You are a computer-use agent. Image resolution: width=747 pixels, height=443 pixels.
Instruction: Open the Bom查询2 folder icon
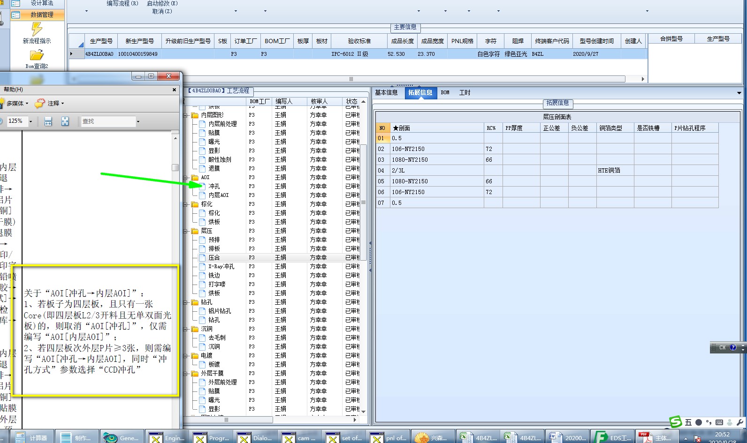click(37, 55)
